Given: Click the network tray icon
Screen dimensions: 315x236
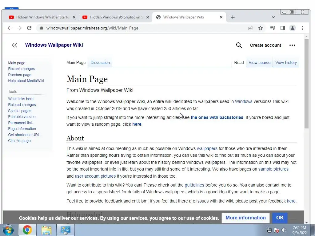Looking at the screenshot, I should 269,230.
